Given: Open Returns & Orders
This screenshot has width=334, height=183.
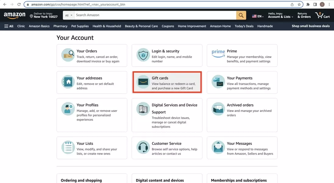Looking at the screenshot, I should click(304, 15).
